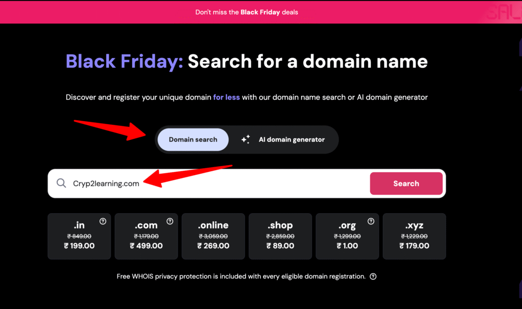The image size is (522, 309).
Task: Pick the .shop domain extension card
Action: (280, 236)
